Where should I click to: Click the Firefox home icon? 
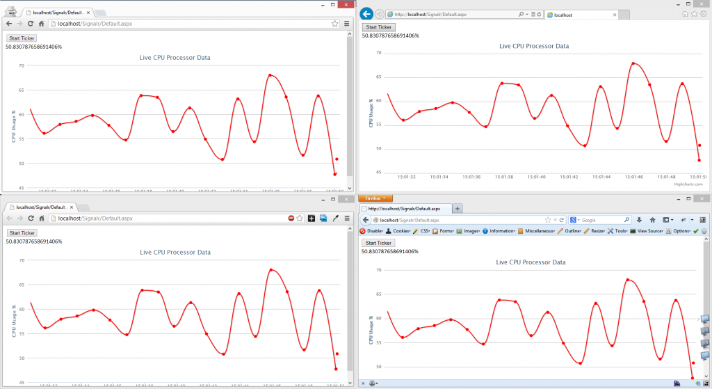652,220
